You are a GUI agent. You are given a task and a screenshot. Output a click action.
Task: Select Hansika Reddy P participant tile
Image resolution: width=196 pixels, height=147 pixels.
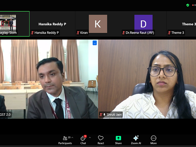(52, 24)
